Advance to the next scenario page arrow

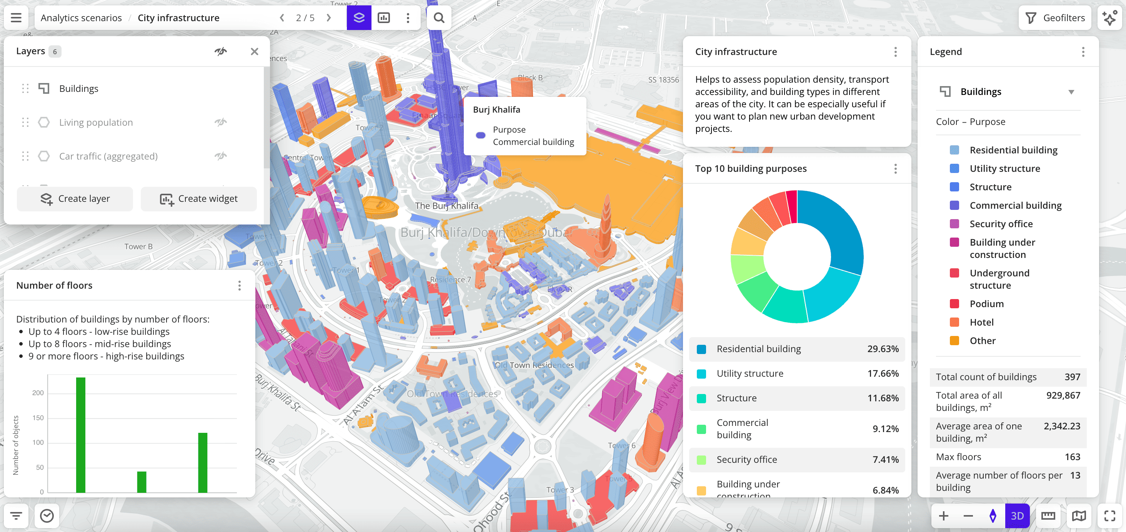coord(328,18)
